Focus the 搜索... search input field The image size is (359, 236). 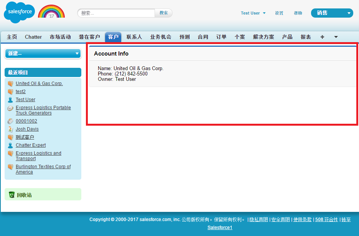click(116, 13)
